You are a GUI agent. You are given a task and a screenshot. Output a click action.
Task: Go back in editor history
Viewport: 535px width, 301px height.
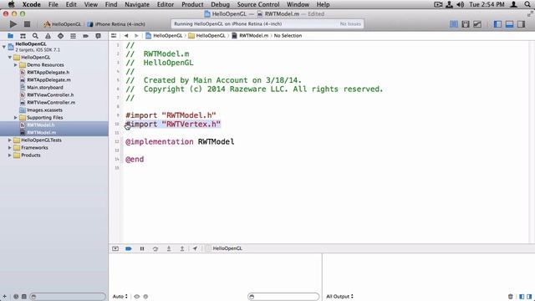[x=126, y=35]
